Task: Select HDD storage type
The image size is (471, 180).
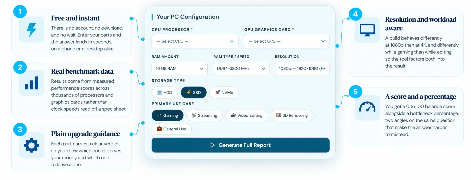Action: [164, 92]
